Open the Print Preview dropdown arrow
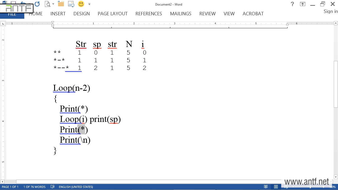338x190 pixels. point(53,4)
